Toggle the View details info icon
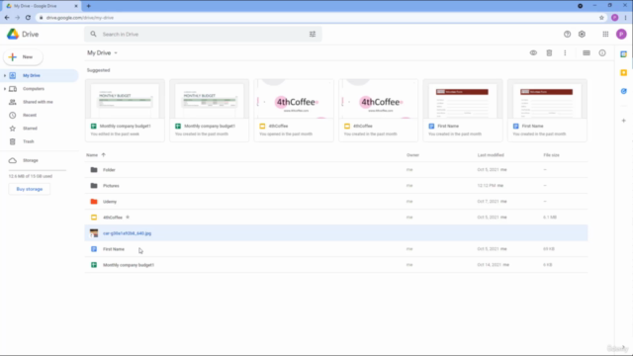Viewport: 633px width, 356px height. click(x=602, y=52)
